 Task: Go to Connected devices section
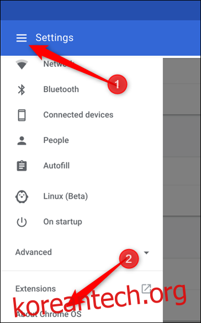[78, 115]
